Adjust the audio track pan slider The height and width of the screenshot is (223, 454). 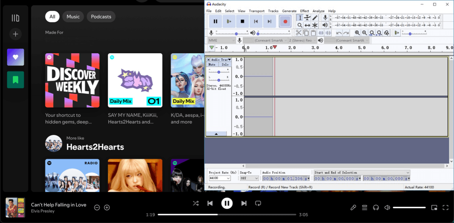(x=219, y=80)
